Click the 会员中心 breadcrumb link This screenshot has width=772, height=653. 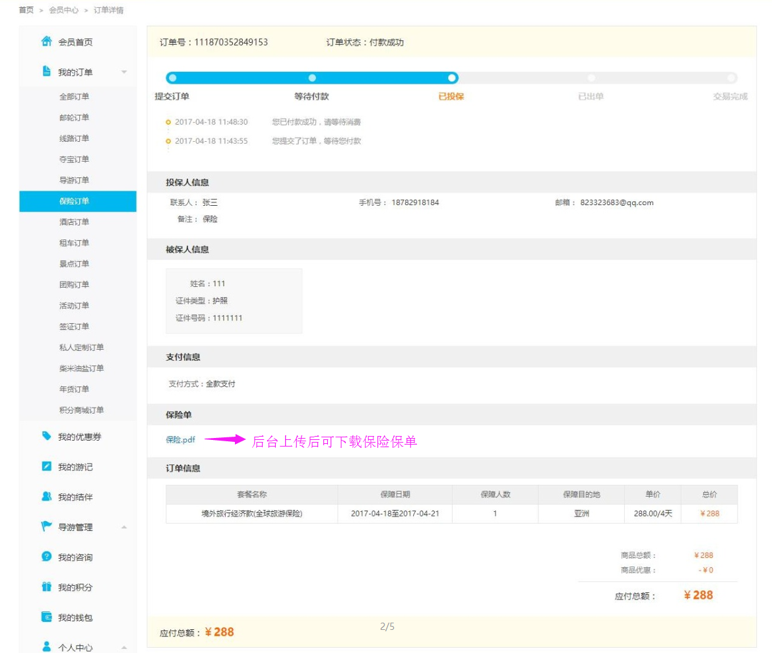coord(63,10)
